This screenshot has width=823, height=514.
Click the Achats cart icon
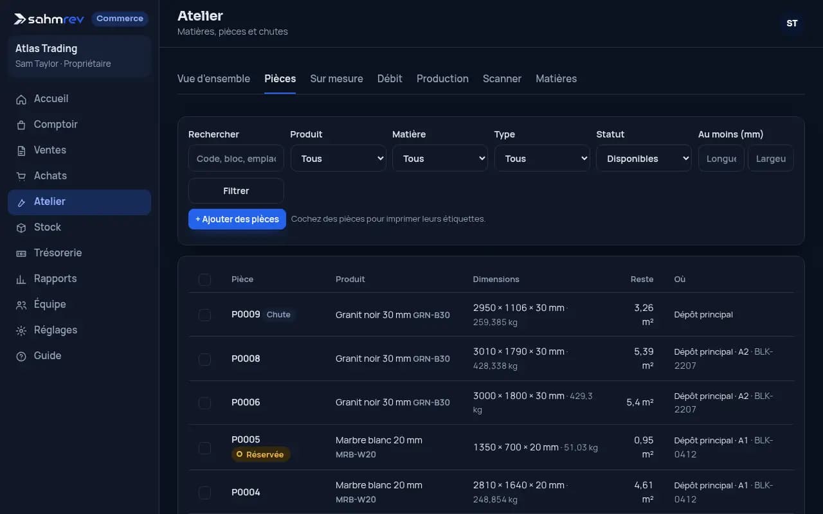21,176
